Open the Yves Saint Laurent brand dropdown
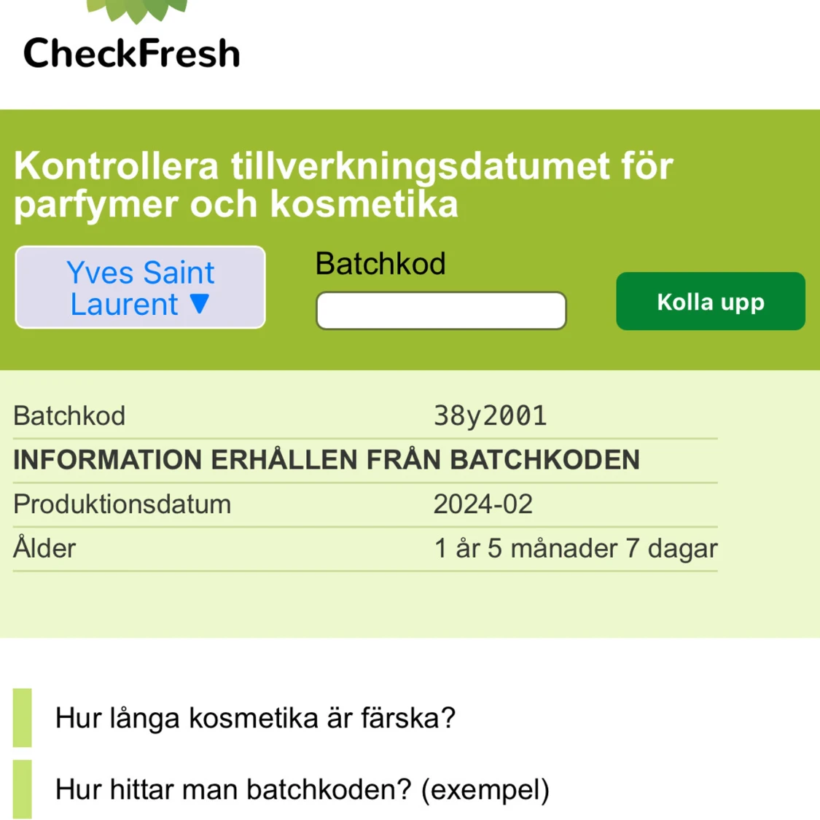 pyautogui.click(x=140, y=287)
